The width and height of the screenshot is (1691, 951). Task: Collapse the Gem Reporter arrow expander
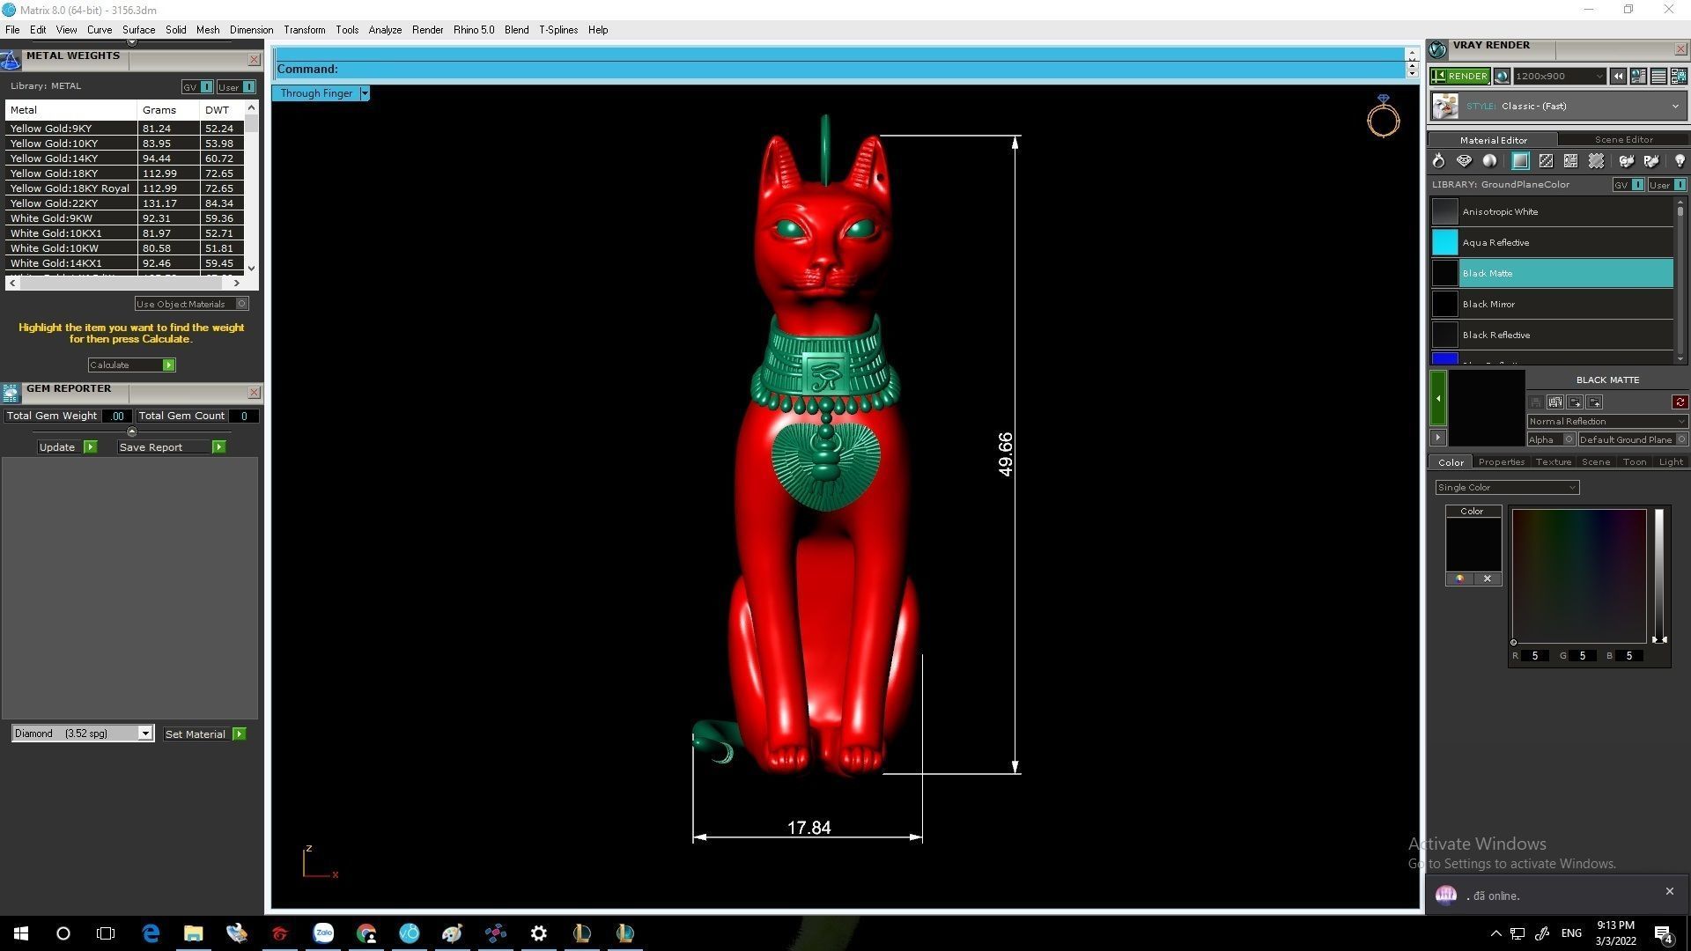coord(132,431)
